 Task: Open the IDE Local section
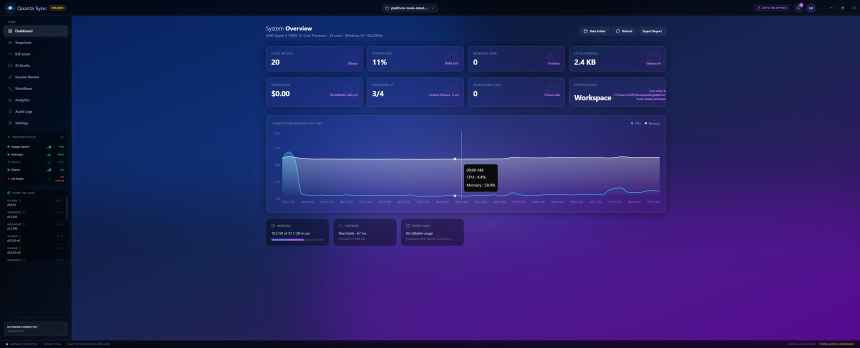[36, 54]
